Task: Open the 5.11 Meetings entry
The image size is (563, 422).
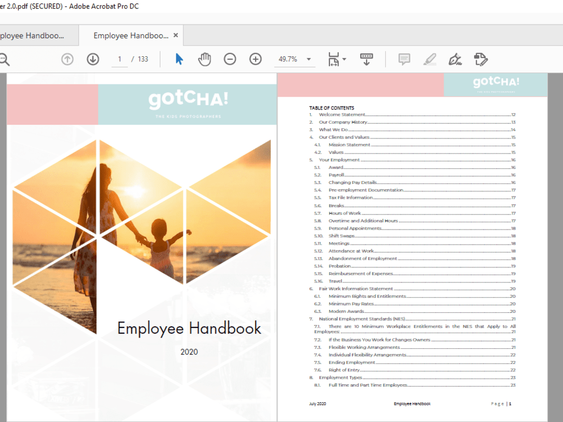Action: click(x=415, y=243)
